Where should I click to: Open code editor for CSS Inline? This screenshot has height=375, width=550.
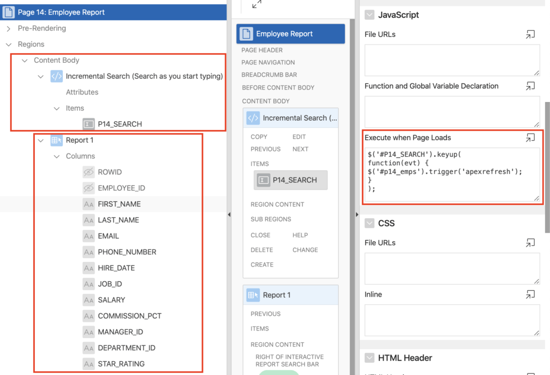pyautogui.click(x=530, y=295)
